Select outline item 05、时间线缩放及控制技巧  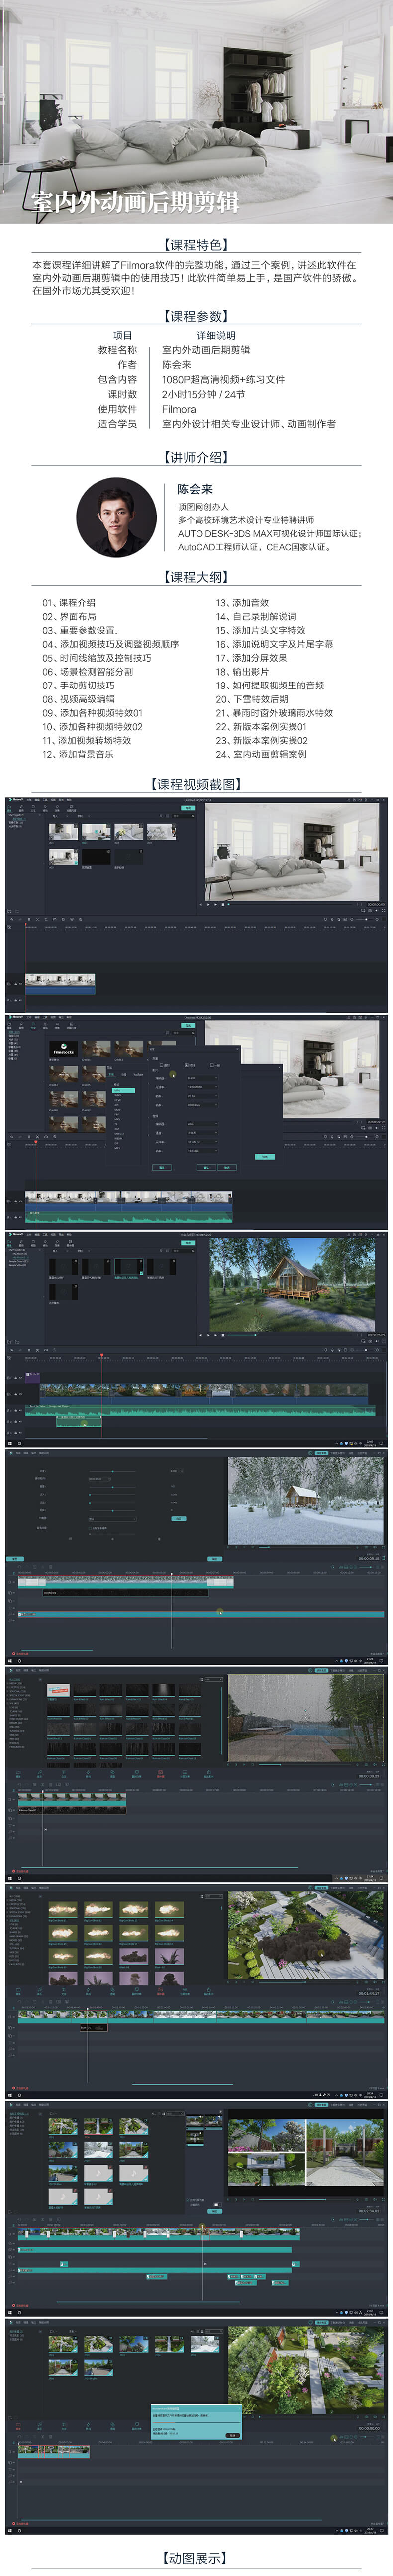(97, 658)
